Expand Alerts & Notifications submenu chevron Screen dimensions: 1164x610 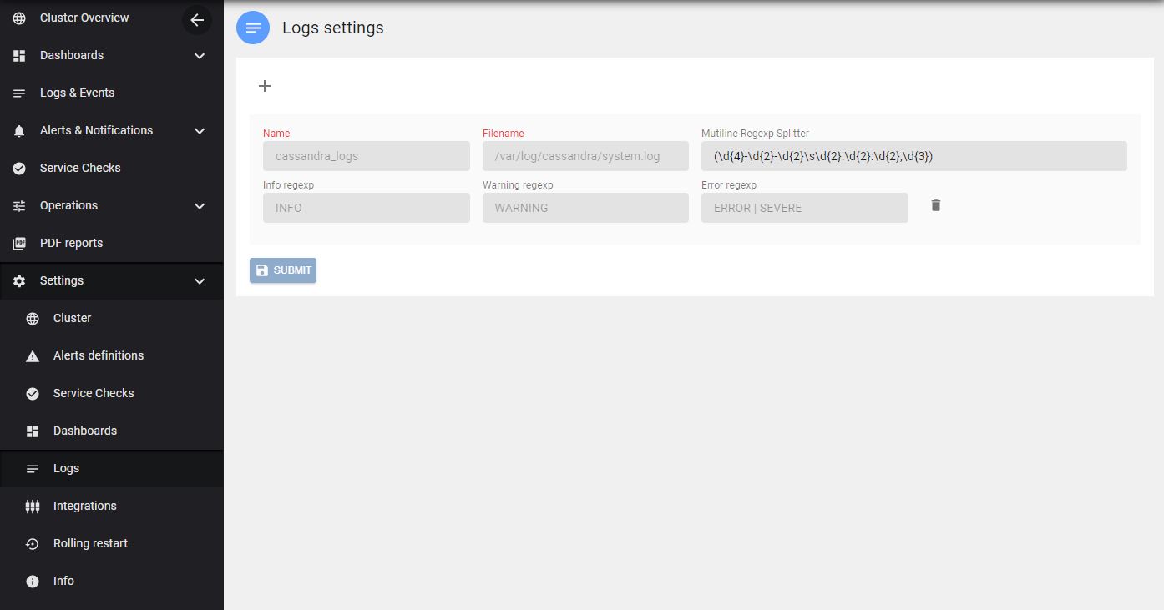(x=200, y=131)
